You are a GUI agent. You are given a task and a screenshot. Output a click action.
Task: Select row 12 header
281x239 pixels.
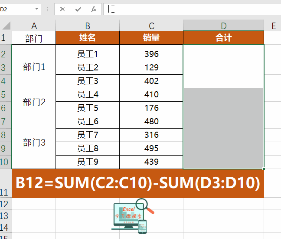[5, 204]
